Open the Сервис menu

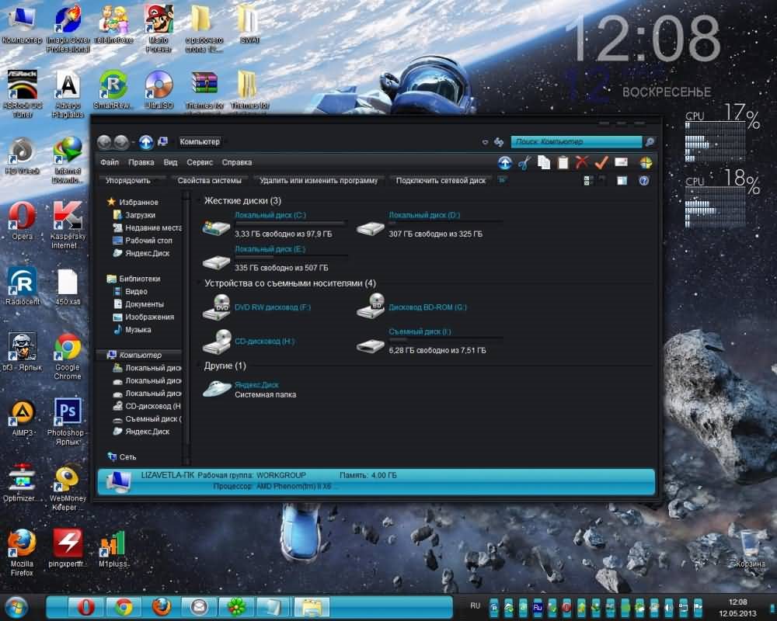click(200, 162)
